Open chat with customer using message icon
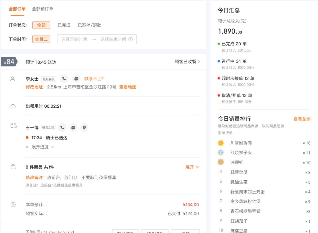This screenshot has height=233, width=318. (76, 79)
